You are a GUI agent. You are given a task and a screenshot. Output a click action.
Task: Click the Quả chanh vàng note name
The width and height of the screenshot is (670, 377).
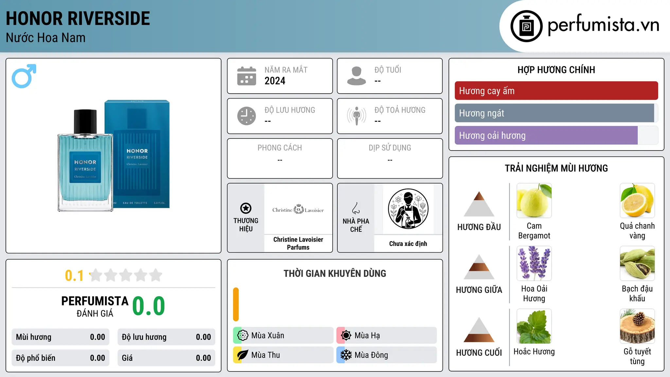[637, 231]
